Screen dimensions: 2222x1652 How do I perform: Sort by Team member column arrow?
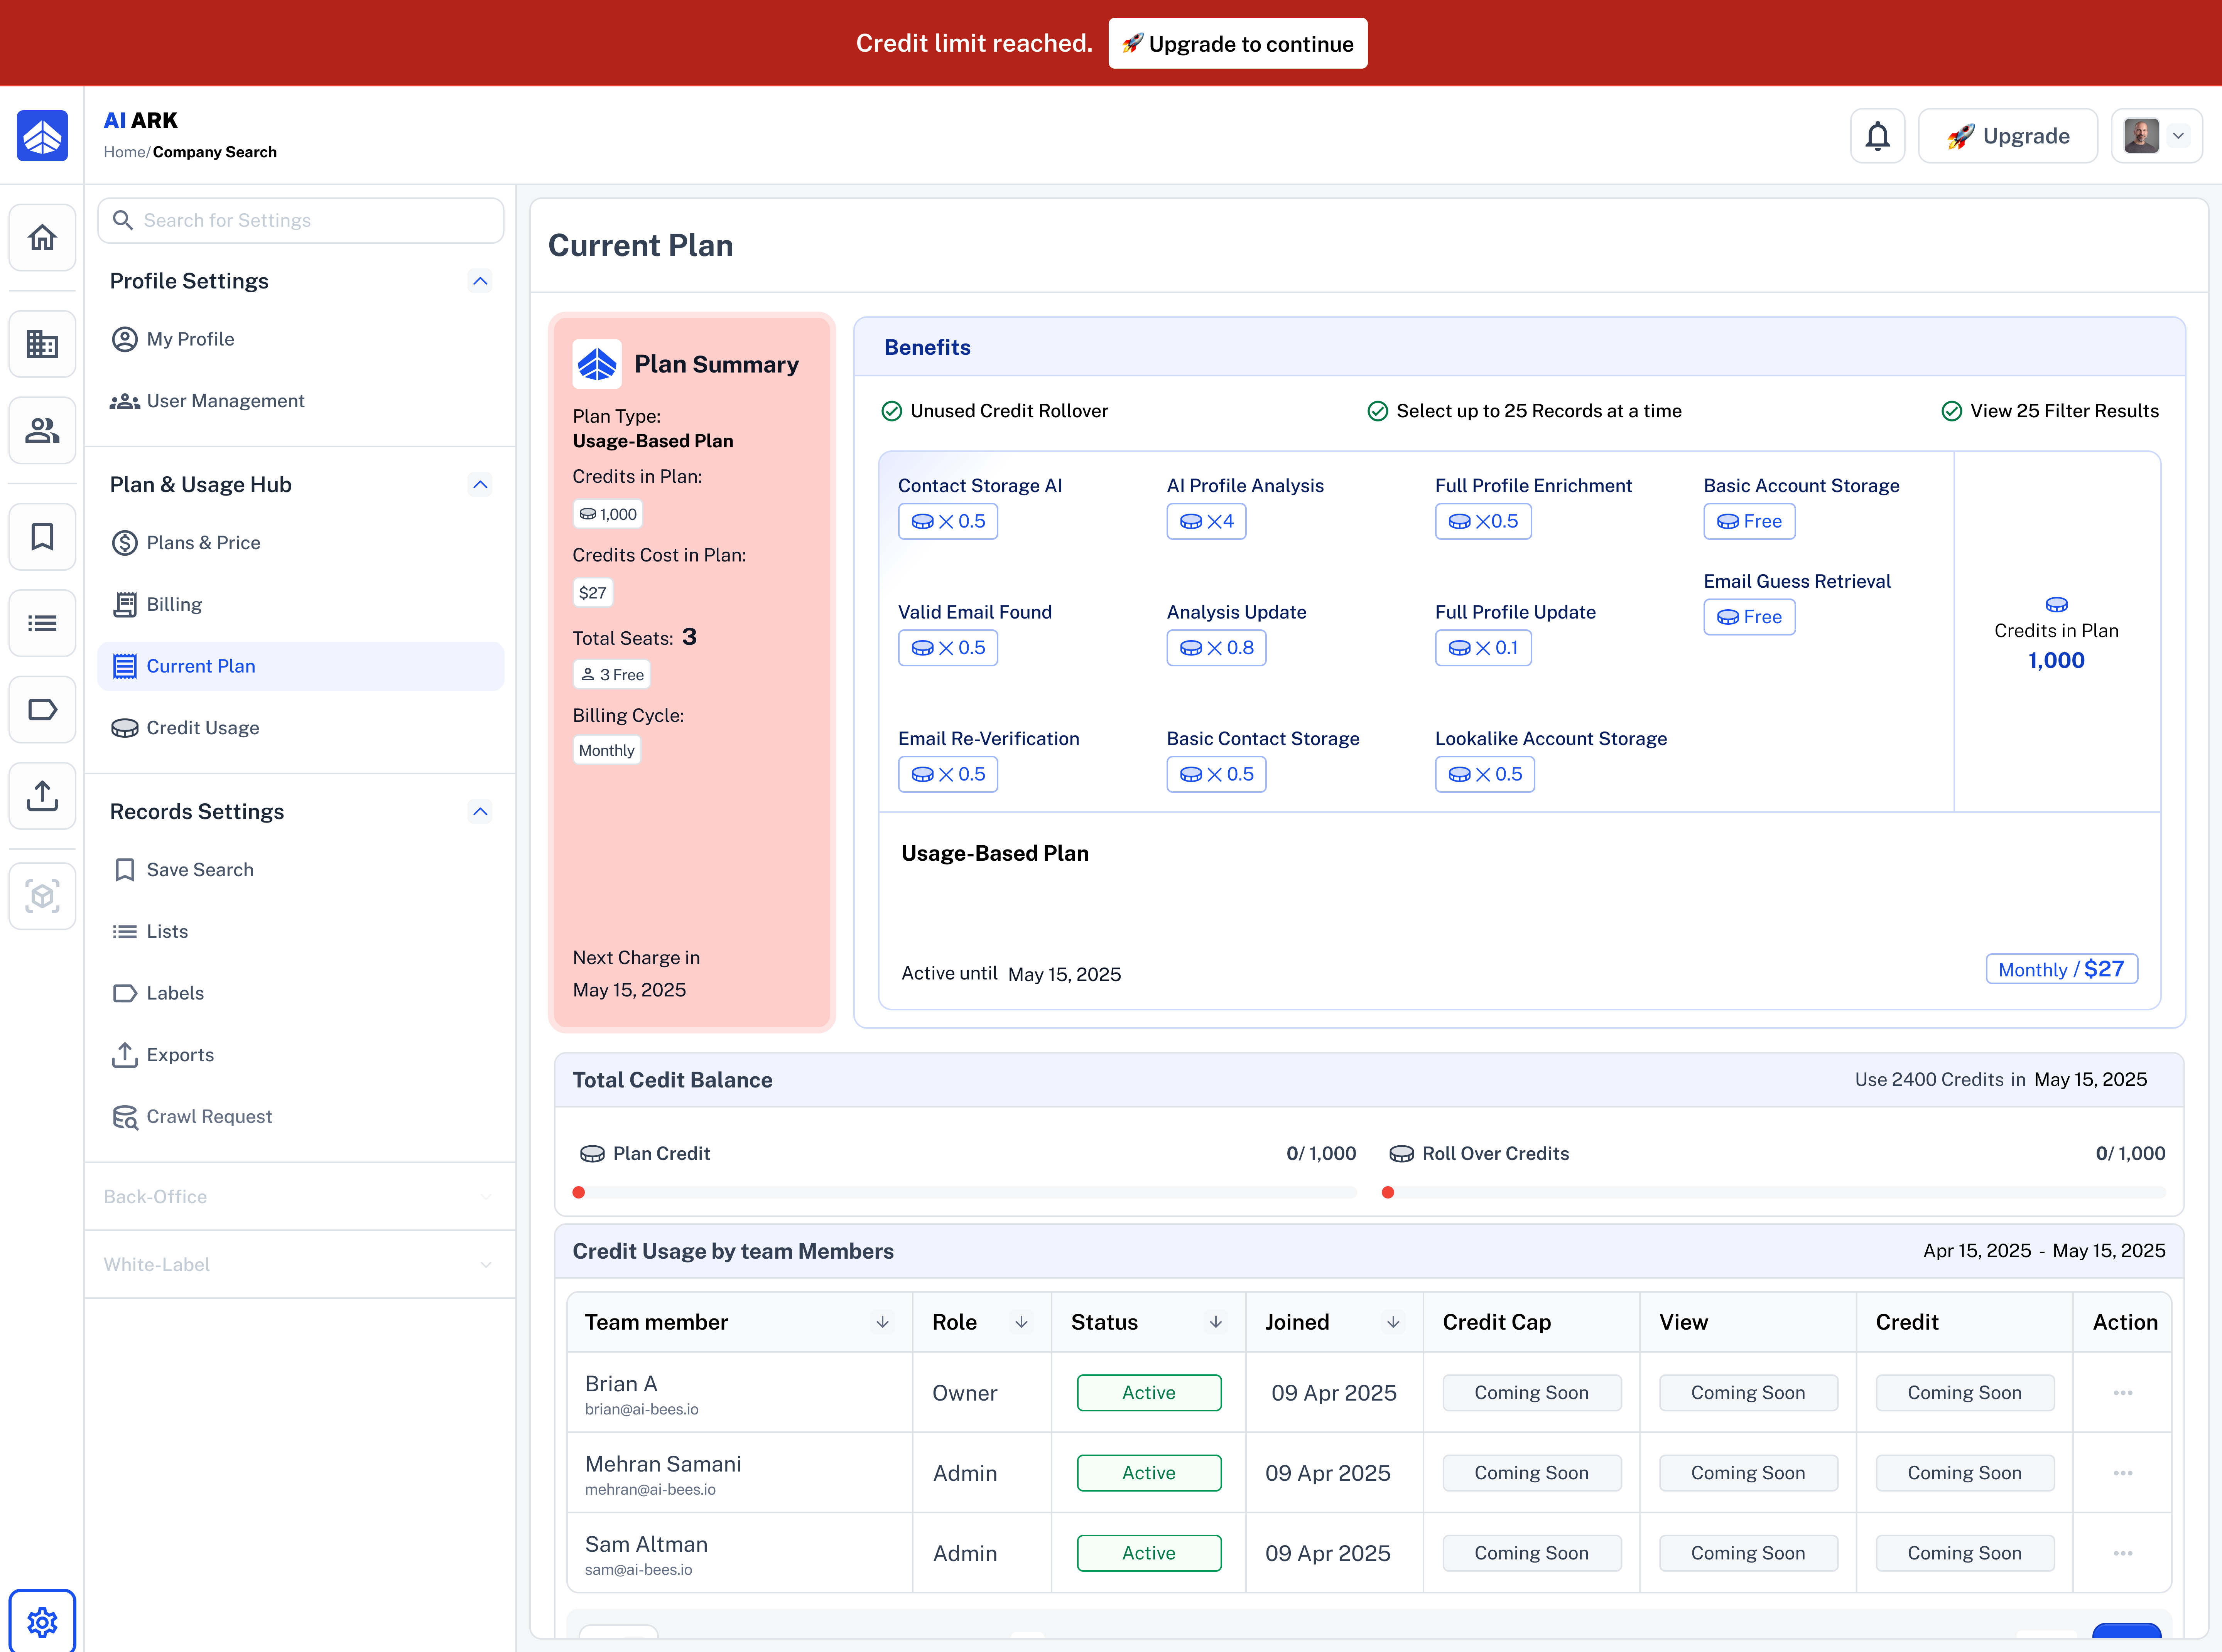(882, 1322)
